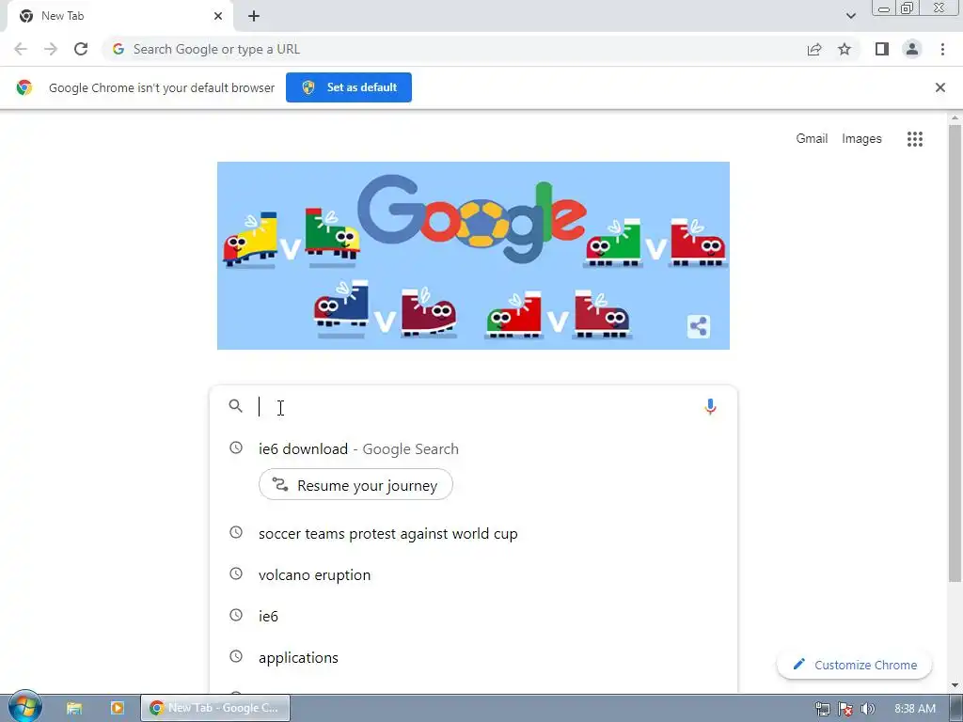Click the browser forward arrow
This screenshot has width=963, height=722.
[51, 49]
